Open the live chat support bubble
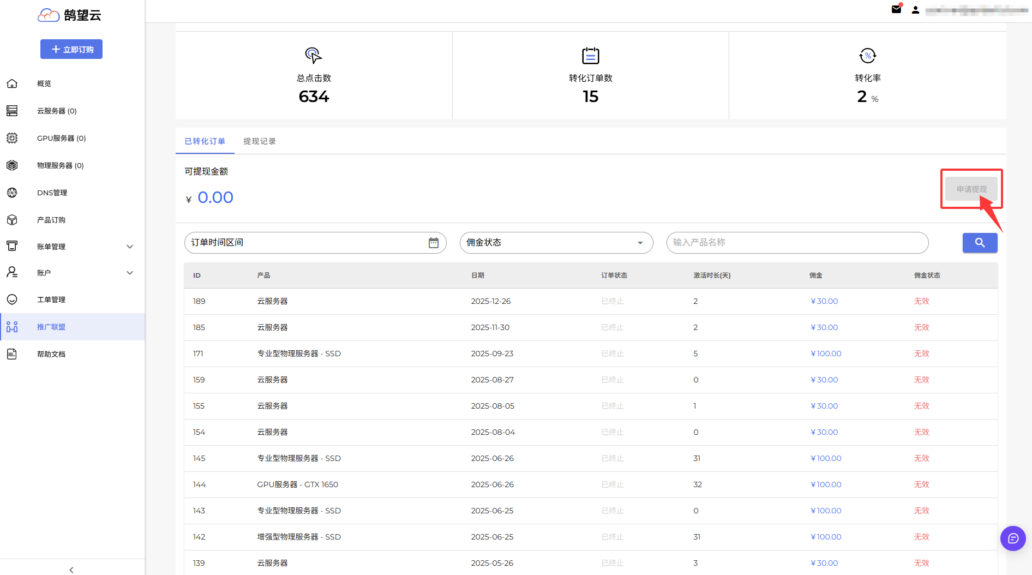1032x575 pixels. (1013, 538)
